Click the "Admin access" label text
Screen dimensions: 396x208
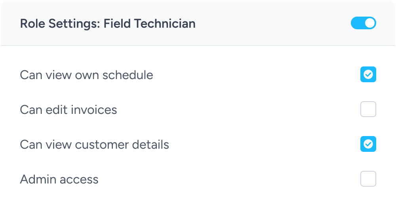click(x=59, y=179)
